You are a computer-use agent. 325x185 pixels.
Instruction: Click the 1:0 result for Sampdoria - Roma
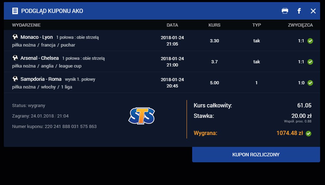tap(301, 83)
